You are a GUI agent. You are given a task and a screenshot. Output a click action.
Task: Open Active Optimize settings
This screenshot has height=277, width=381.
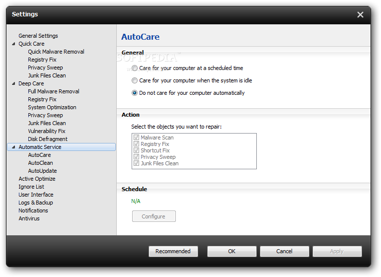pyautogui.click(x=37, y=179)
